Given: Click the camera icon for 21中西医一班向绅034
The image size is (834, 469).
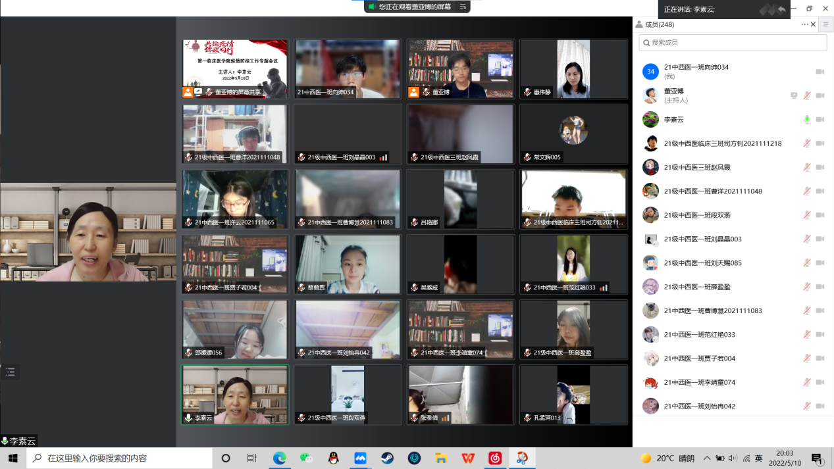Looking at the screenshot, I should tap(820, 72).
